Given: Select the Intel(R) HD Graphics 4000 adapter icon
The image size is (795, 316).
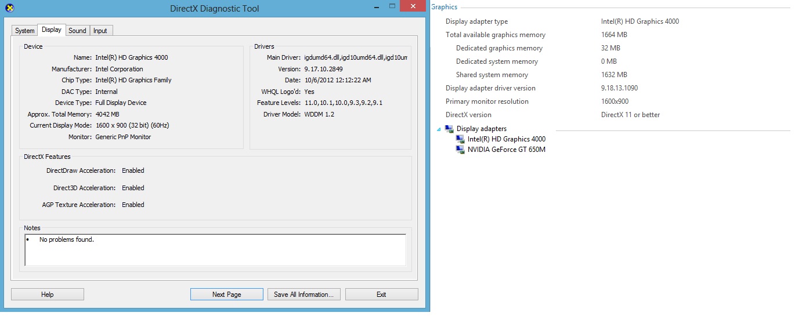Looking at the screenshot, I should pos(460,139).
